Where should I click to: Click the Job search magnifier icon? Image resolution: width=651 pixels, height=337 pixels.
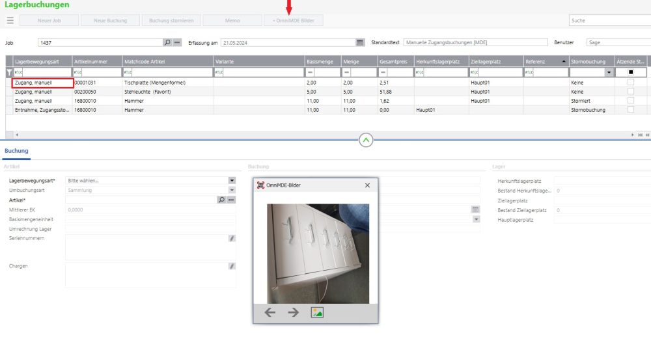(x=167, y=42)
